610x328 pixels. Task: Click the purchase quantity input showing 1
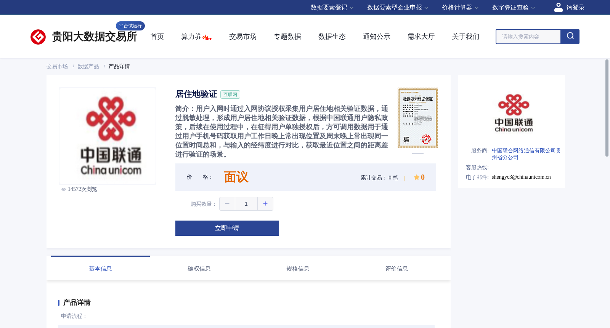[246, 204]
